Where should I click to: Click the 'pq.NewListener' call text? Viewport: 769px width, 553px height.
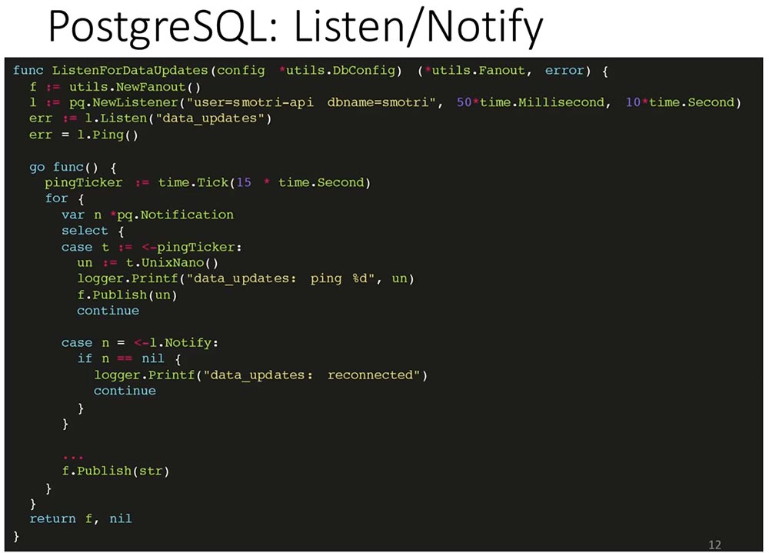(123, 102)
